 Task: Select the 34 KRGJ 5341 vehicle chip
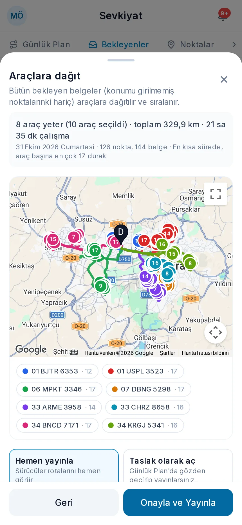[x=143, y=425]
